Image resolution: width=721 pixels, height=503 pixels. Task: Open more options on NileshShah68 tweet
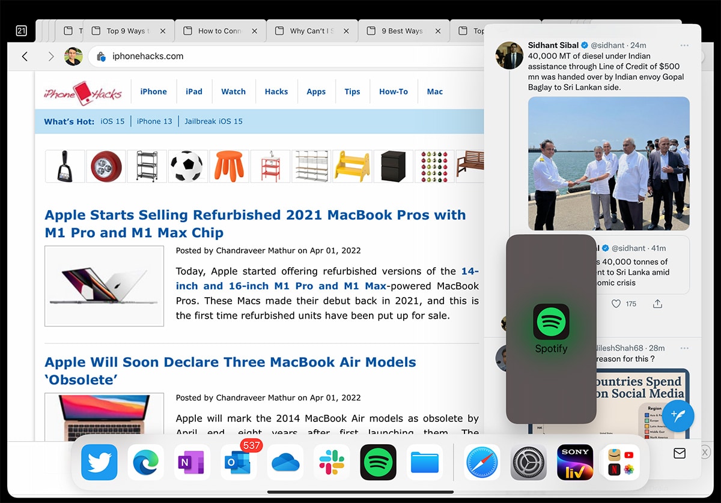(x=684, y=348)
